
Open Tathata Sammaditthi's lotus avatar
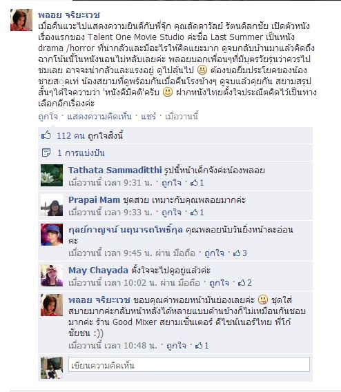click(52, 175)
